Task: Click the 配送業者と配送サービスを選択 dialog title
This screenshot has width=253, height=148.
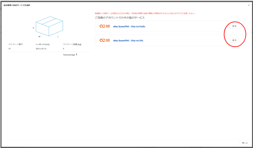Action: pyautogui.click(x=15, y=5)
